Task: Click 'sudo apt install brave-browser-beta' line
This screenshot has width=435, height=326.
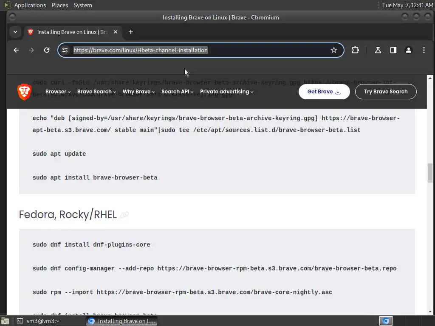Action: pos(95,178)
